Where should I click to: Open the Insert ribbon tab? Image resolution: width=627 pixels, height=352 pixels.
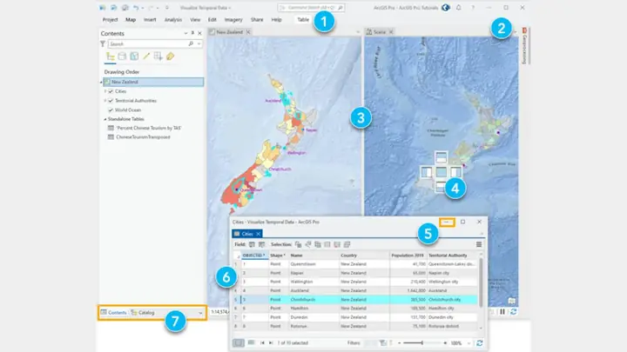pyautogui.click(x=150, y=19)
